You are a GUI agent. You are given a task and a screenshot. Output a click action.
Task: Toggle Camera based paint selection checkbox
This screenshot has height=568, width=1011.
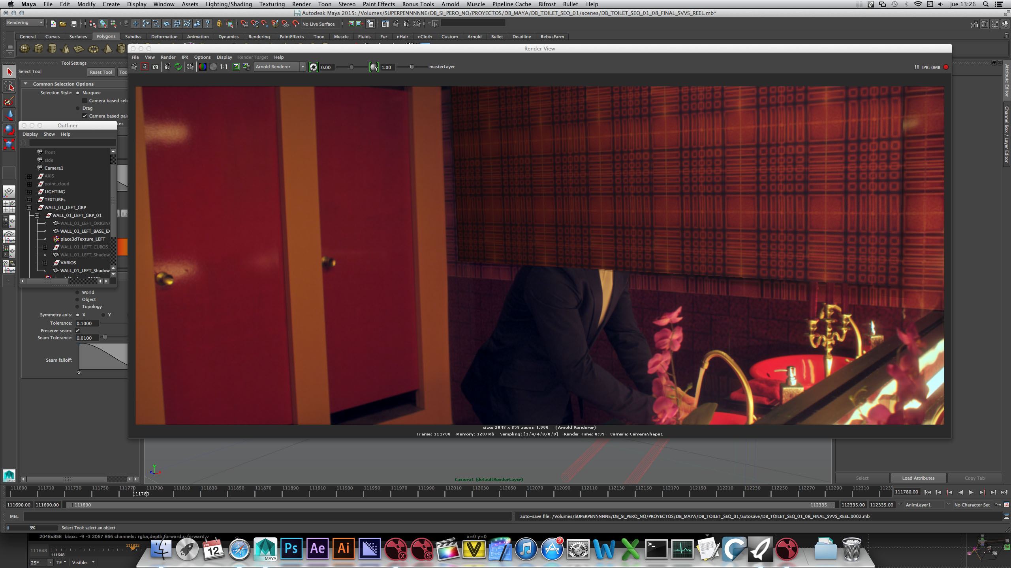pyautogui.click(x=85, y=116)
